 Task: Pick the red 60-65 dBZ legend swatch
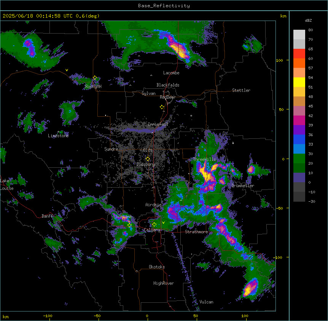(x=299, y=54)
